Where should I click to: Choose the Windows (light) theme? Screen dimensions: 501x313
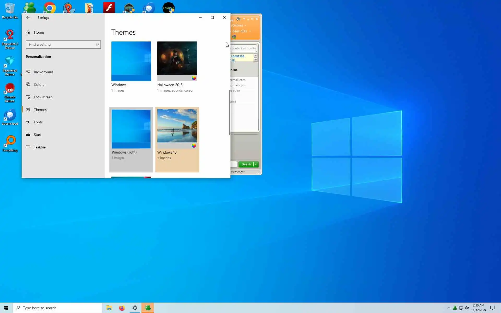[131, 129]
